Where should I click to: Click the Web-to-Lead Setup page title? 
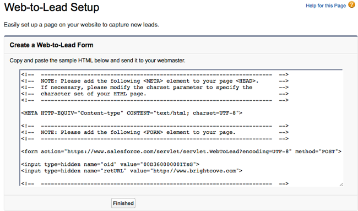coord(52,7)
